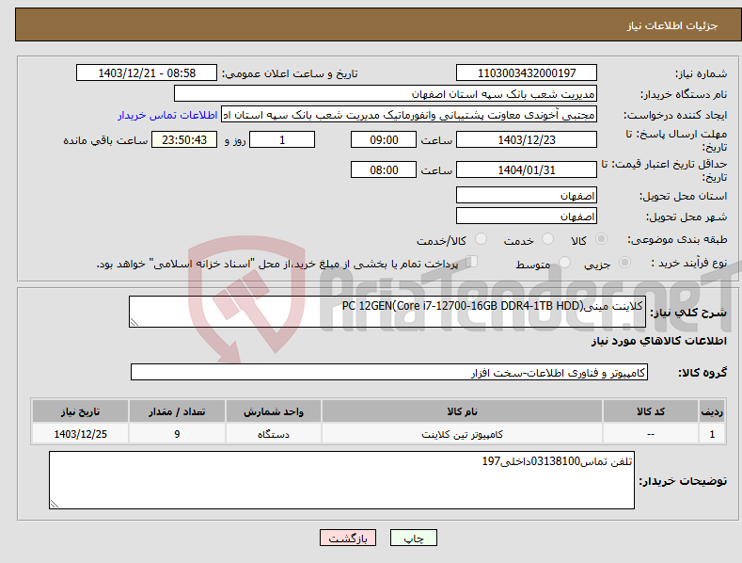Screen dimensions: 742x563
Task: Click the row number cell 1
Action: coord(712,434)
